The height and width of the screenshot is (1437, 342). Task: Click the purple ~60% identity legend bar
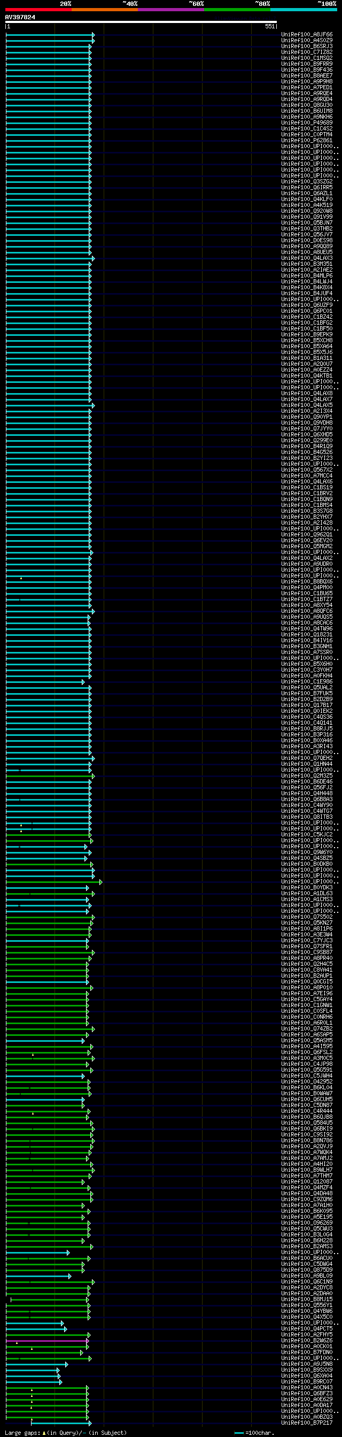[x=171, y=10]
